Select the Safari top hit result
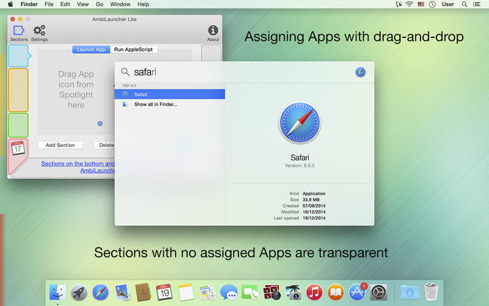 [170, 94]
